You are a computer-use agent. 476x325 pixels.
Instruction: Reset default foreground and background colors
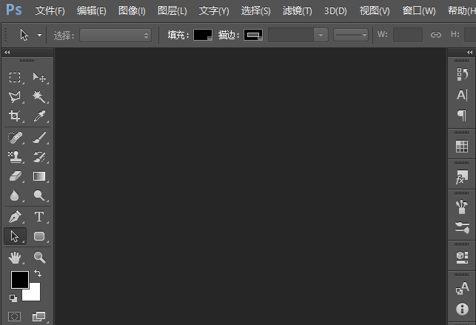tap(13, 298)
